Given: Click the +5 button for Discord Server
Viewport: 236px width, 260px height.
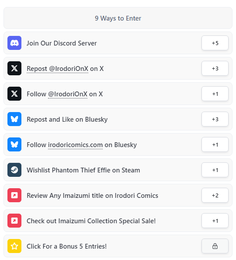Looking at the screenshot, I should (x=215, y=43).
